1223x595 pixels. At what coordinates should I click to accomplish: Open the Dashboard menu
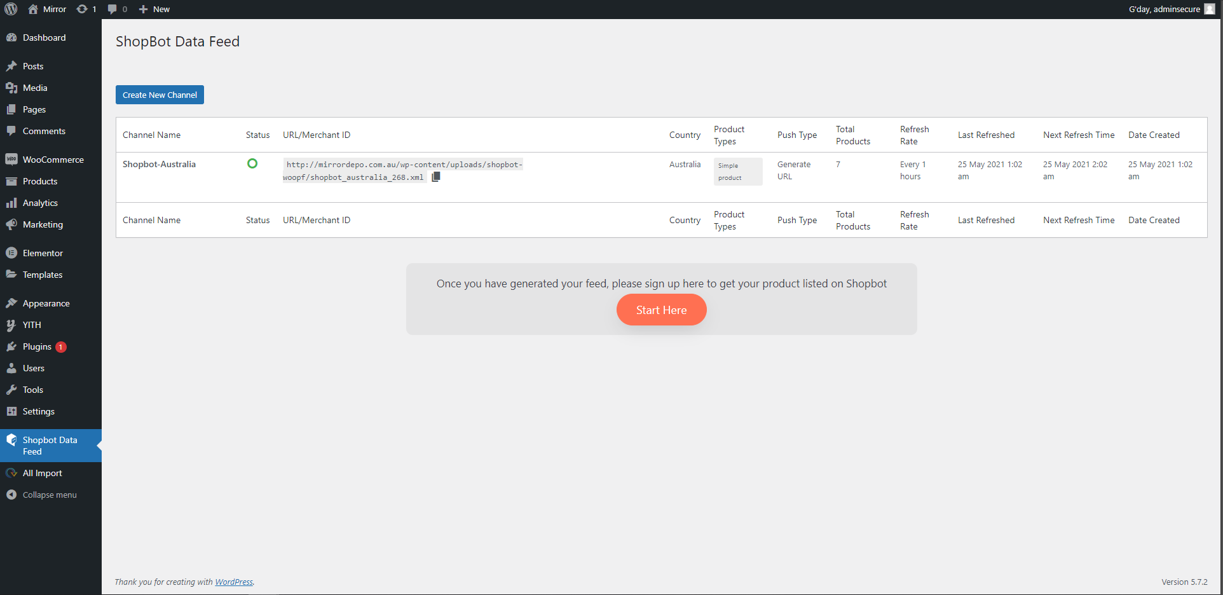click(x=51, y=38)
